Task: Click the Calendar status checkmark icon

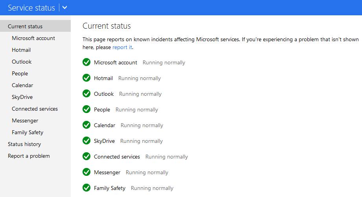Action: click(86, 125)
